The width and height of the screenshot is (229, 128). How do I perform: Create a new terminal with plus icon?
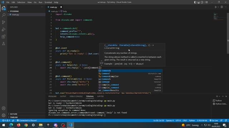click(217, 96)
